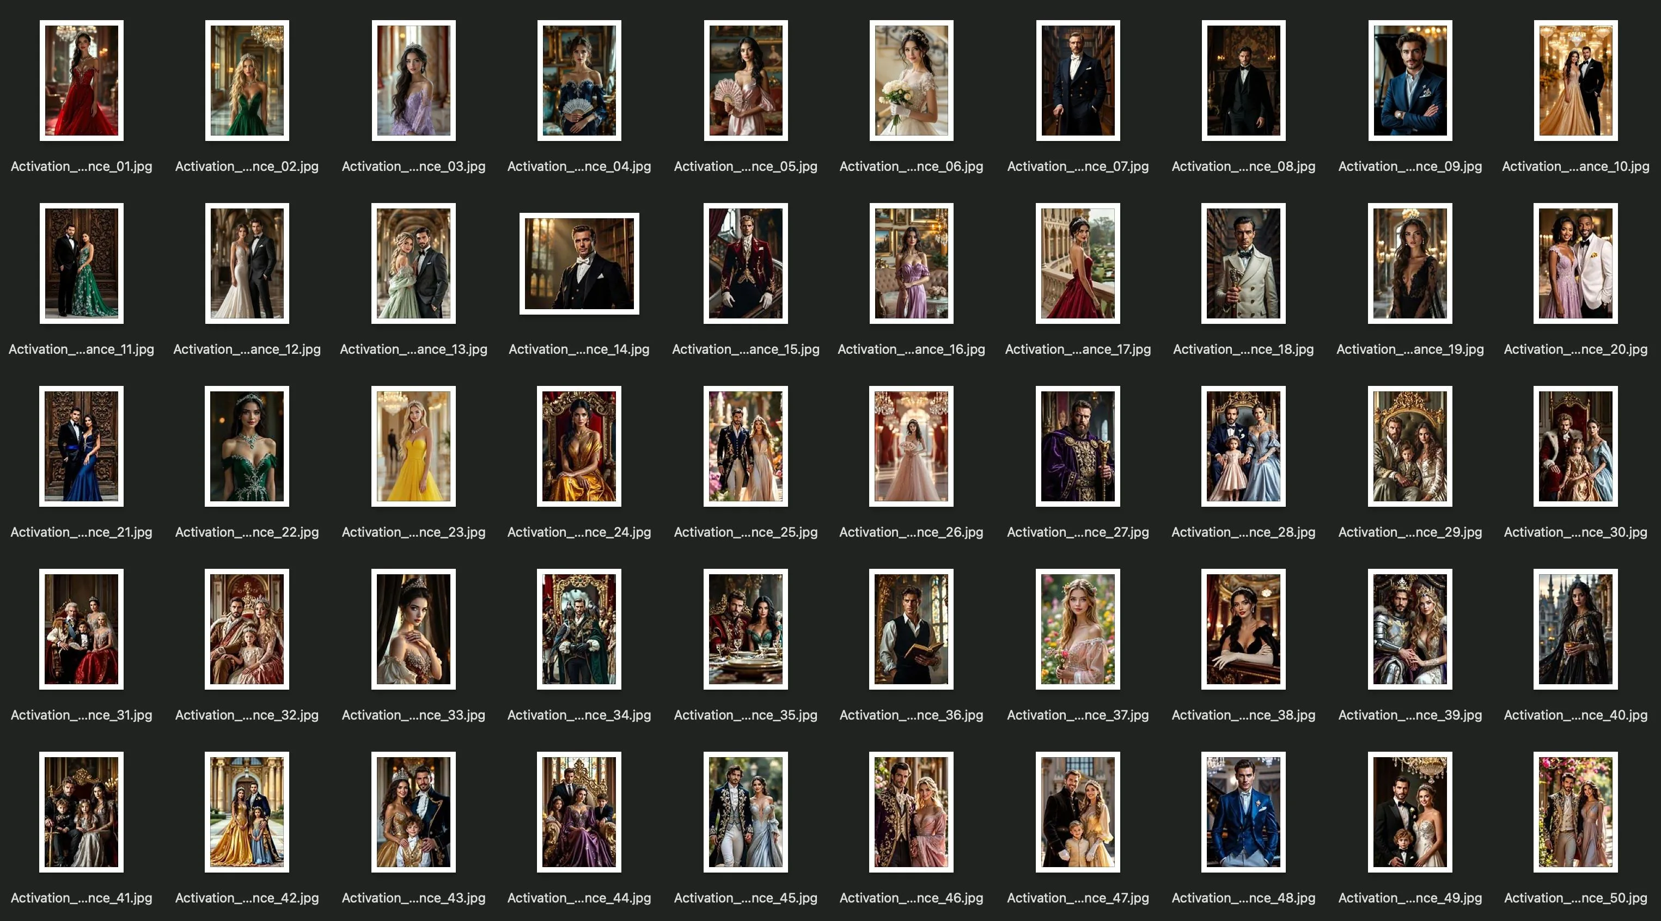The height and width of the screenshot is (921, 1661).
Task: Select the blue velvet suit thumbnail 48
Action: (x=1243, y=812)
